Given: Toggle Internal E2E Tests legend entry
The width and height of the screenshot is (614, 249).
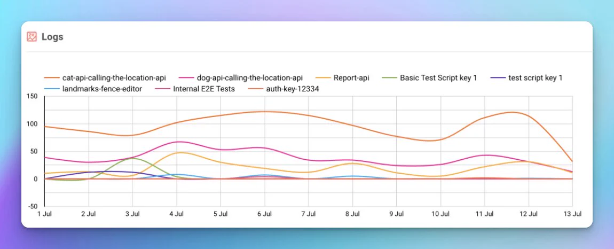Looking at the screenshot, I should coord(195,89).
